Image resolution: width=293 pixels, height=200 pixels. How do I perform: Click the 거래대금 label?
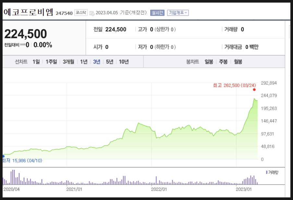(233, 47)
